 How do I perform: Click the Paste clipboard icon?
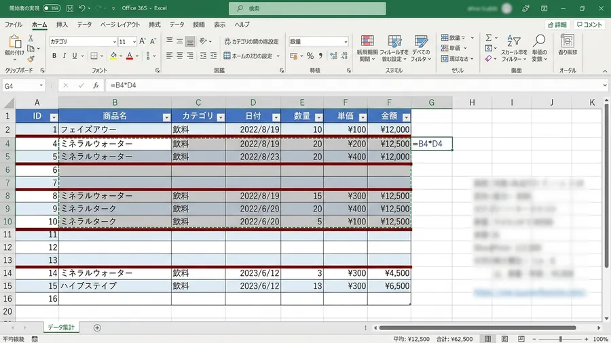click(x=15, y=41)
